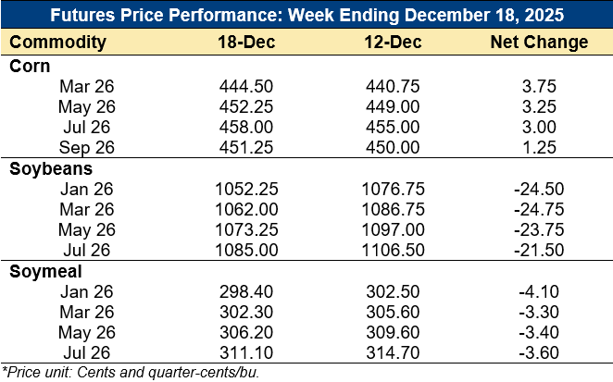Select the 449.00 value for May corn
This screenshot has width=613, height=382.
pyautogui.click(x=392, y=106)
